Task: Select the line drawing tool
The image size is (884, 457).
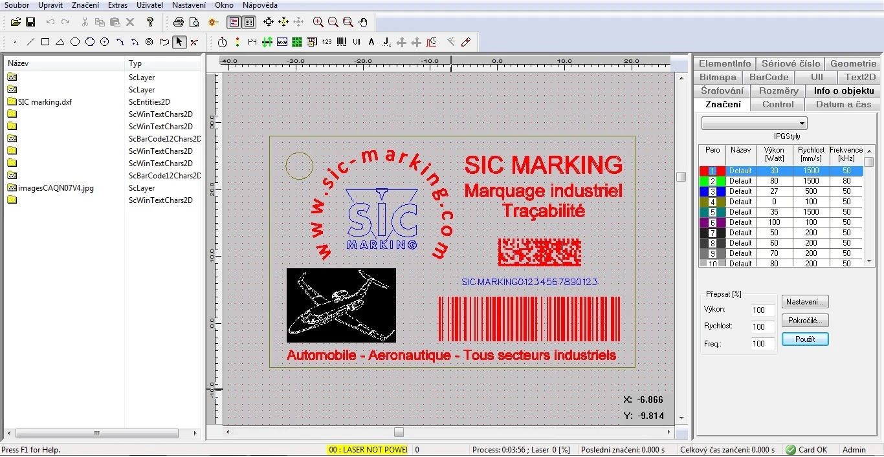Action: click(30, 42)
